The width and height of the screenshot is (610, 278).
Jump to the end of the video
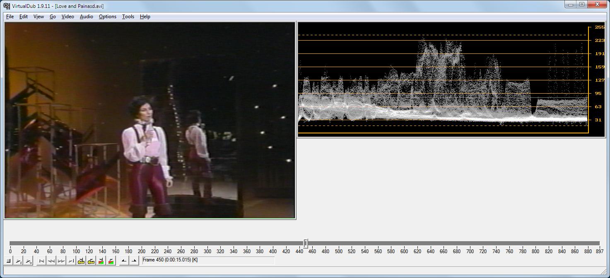(71, 261)
